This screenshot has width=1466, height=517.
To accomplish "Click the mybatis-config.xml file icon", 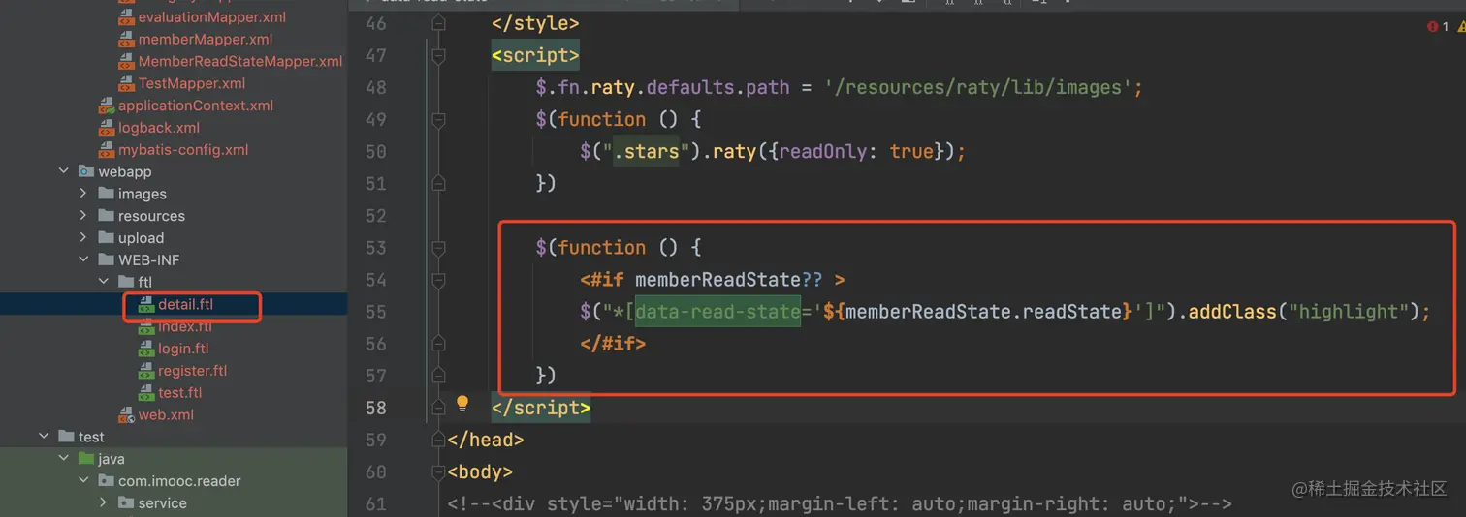I will (107, 150).
